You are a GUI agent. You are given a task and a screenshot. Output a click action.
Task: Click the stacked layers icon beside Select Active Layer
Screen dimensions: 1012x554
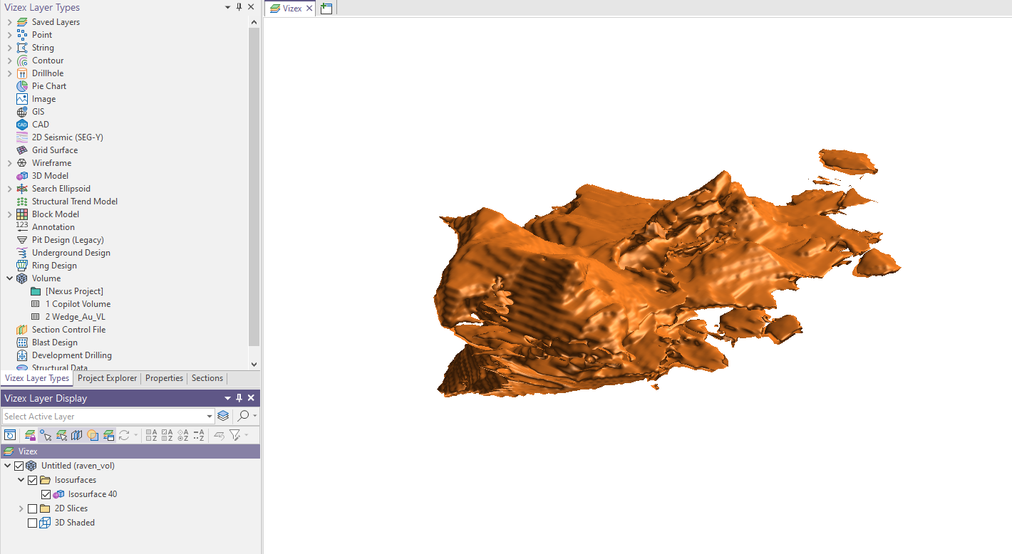(223, 417)
